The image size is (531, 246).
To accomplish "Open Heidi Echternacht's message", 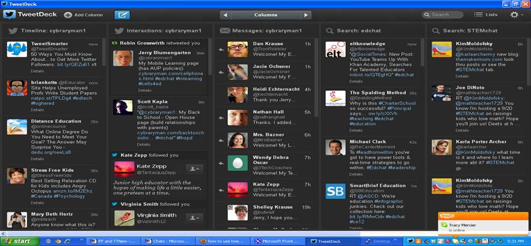I will click(x=266, y=94).
